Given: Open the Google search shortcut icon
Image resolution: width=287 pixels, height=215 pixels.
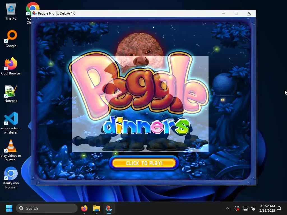Looking at the screenshot, I should click(11, 39).
